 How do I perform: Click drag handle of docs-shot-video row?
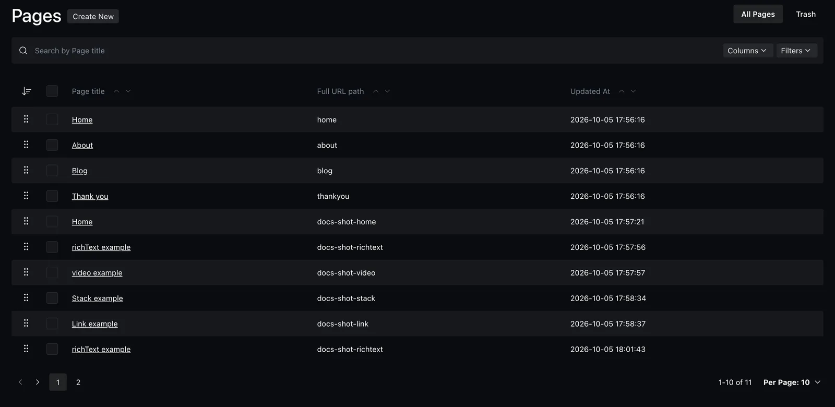pos(26,272)
